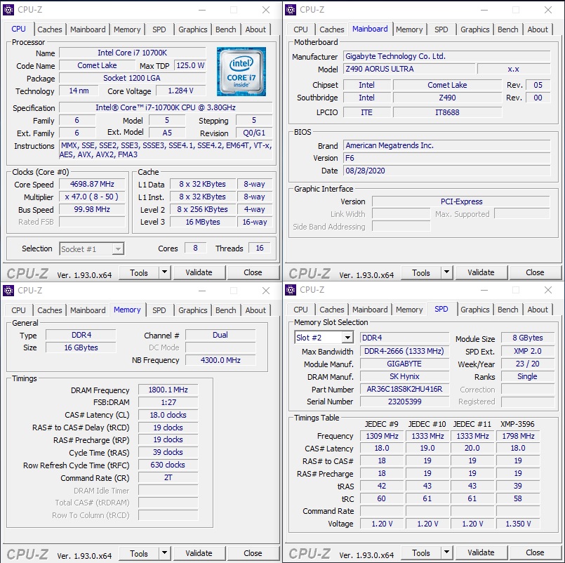Click the Intel Core i7 logo badge
The image size is (565, 563).
pos(241,71)
